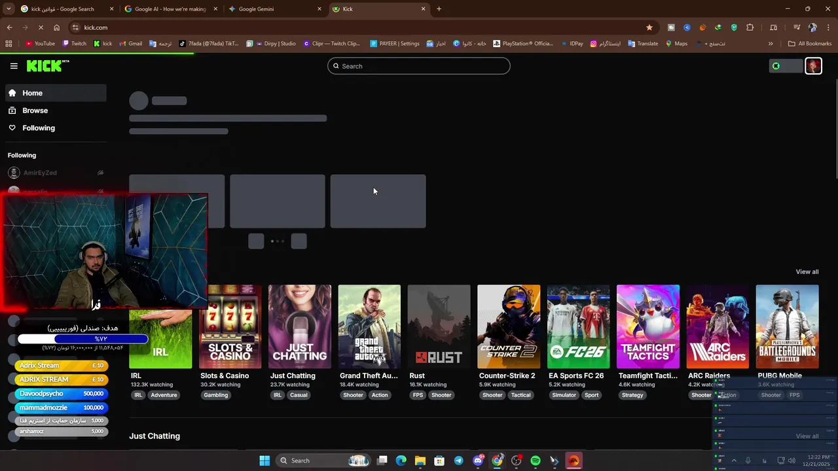Screen dimensions: 838x471
Task: Click the Gambling tag under Slots & Casino
Action: tap(215, 395)
